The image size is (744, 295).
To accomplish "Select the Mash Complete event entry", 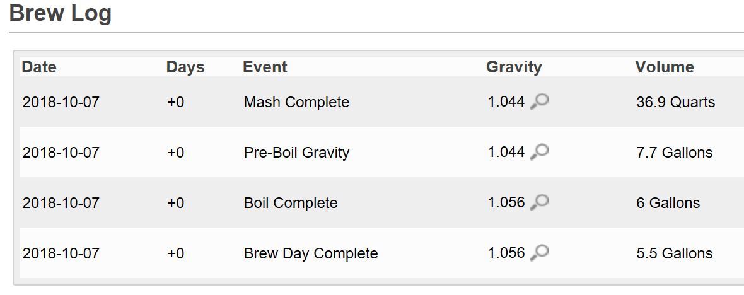I will [296, 102].
